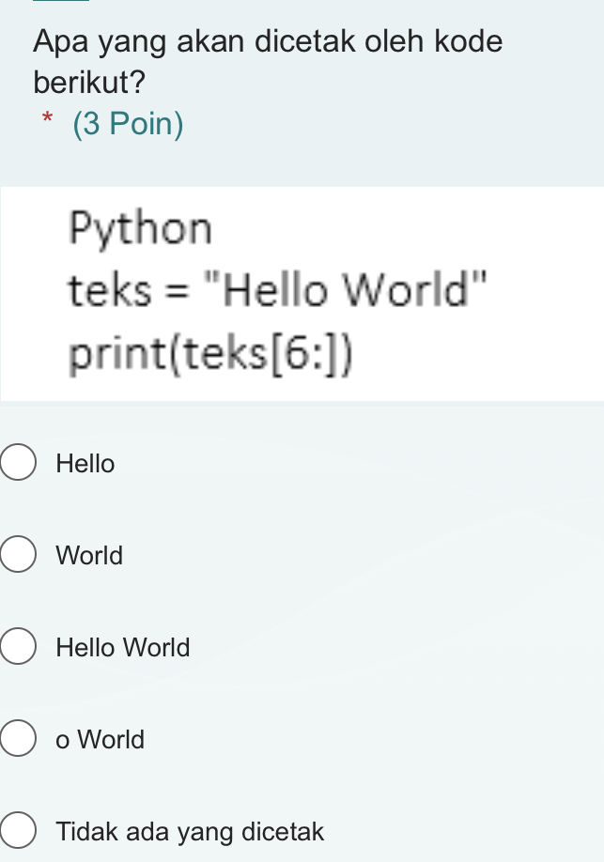This screenshot has height=862, width=604.
Task: Pick the "Hello World" radio button
Action: (18, 648)
